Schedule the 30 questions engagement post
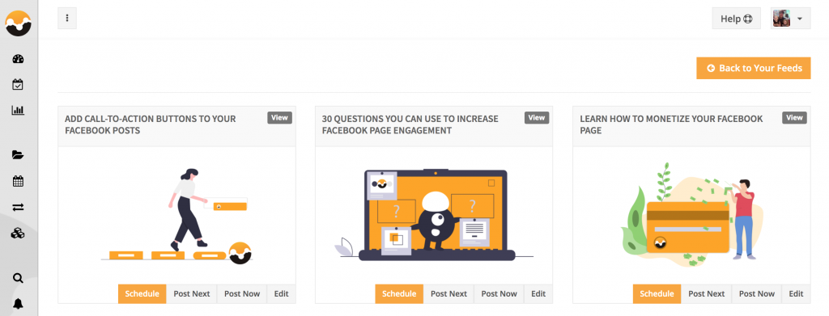 (399, 294)
